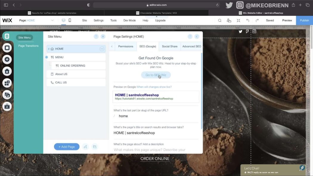Open the Settings menu
Viewport: 313px width, 176px height.
(x=99, y=20)
